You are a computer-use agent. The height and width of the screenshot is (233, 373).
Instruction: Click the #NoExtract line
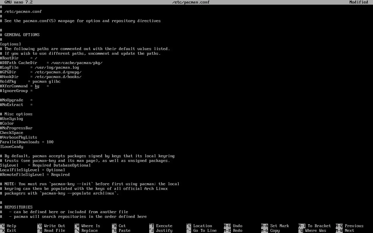pyautogui.click(x=16, y=105)
